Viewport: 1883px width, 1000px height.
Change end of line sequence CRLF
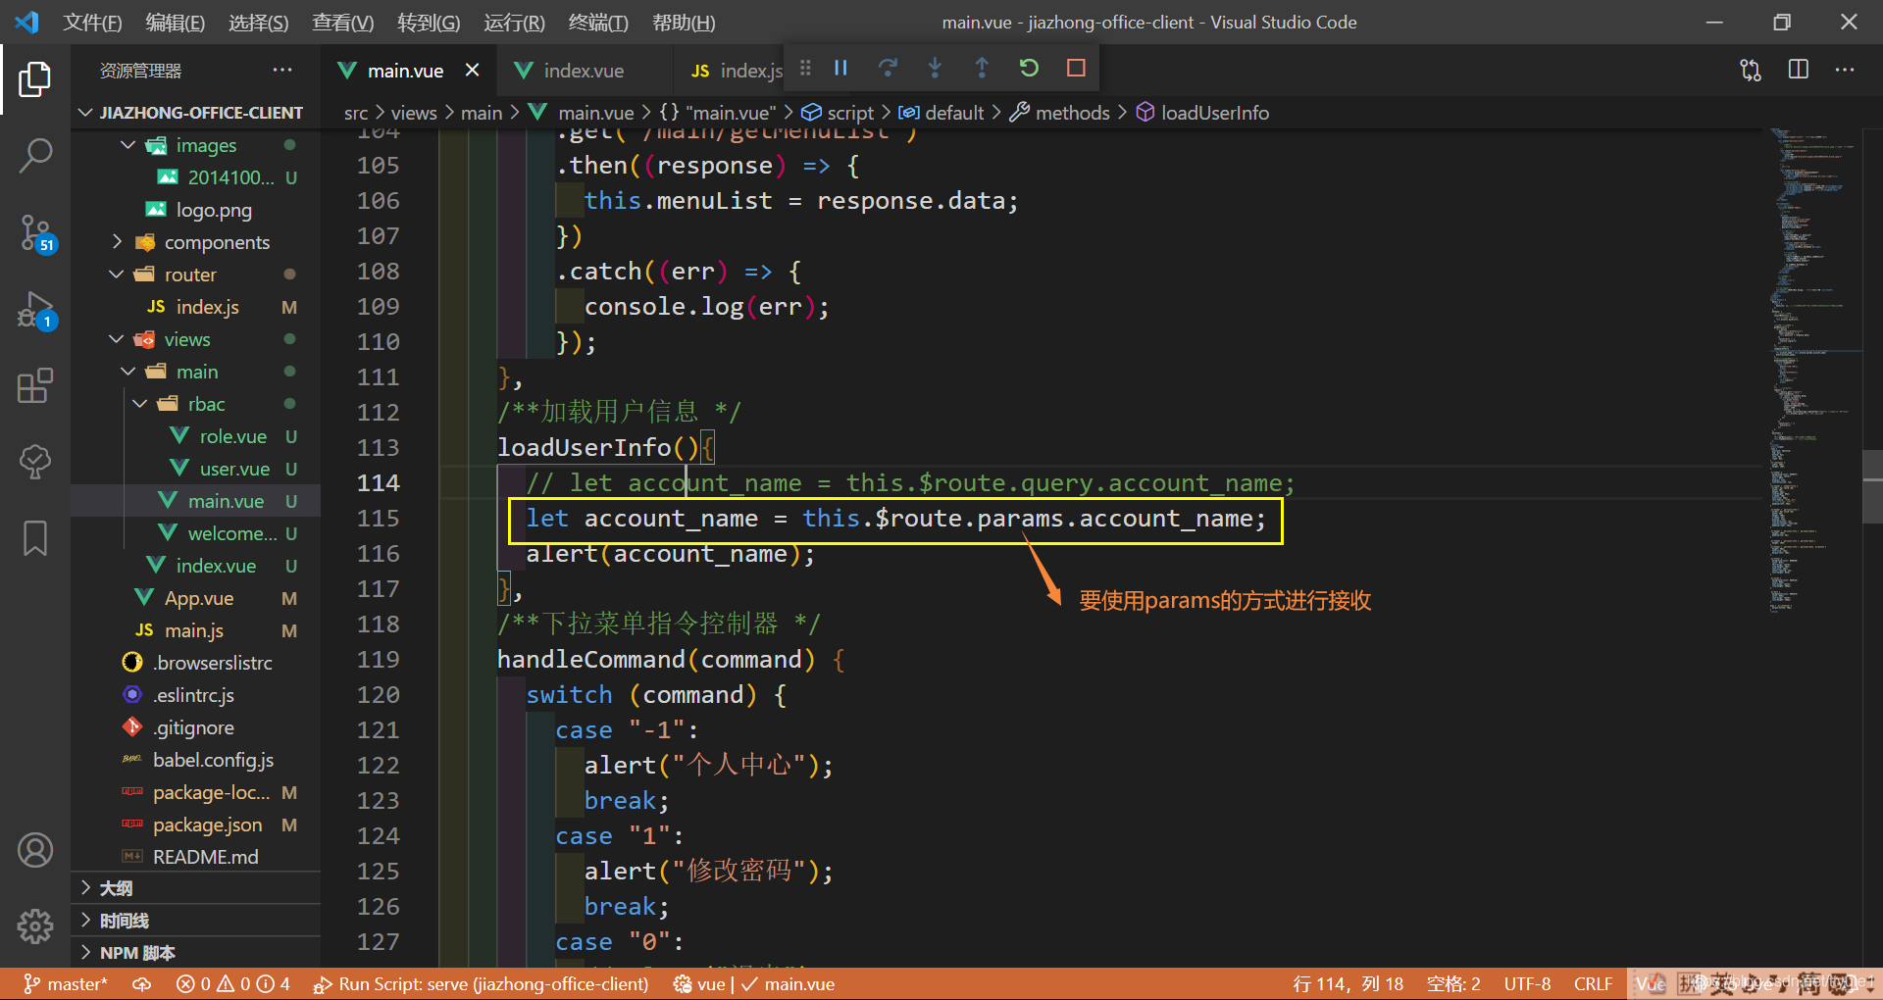[1593, 983]
